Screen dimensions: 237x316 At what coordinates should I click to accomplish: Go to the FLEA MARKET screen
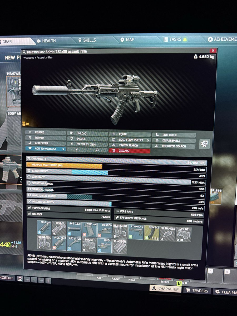(225, 292)
